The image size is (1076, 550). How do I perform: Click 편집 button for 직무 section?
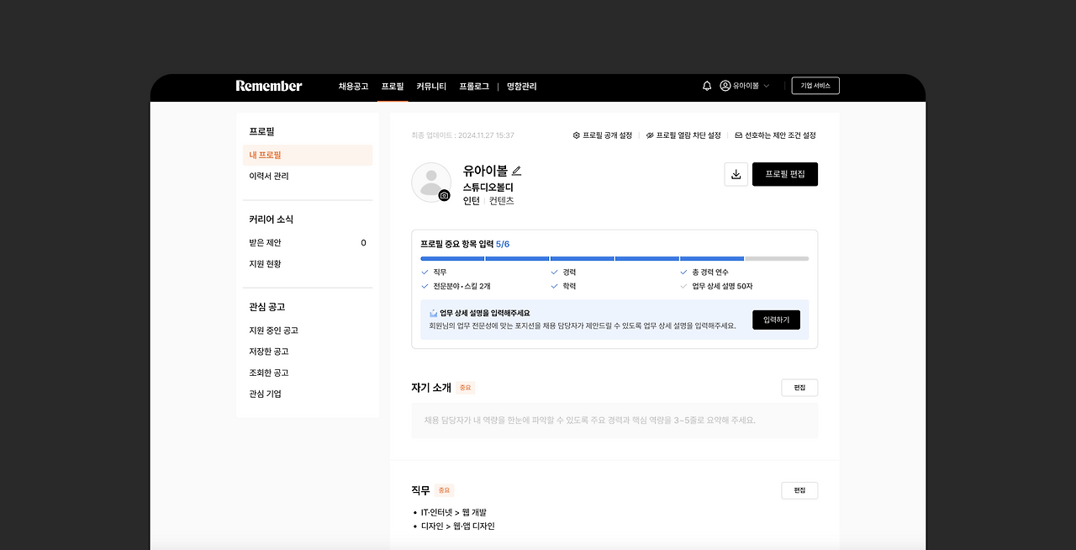point(799,490)
